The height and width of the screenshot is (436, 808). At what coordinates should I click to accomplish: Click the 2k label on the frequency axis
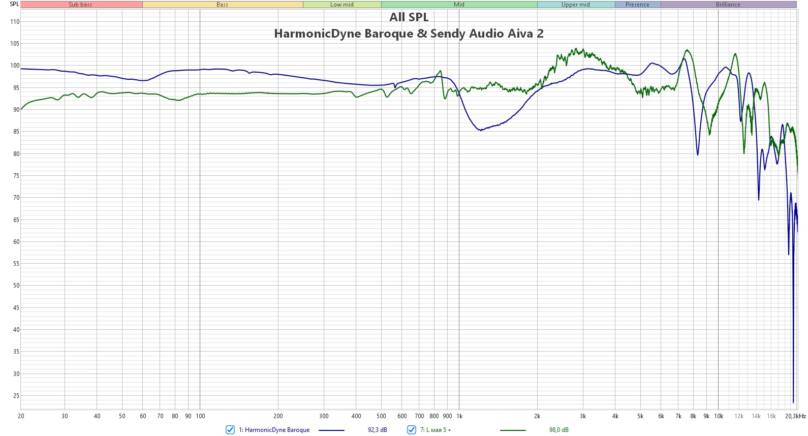(537, 416)
